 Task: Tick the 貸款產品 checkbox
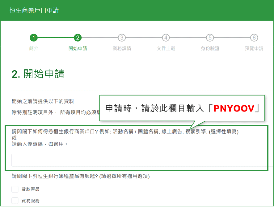coord(15,189)
